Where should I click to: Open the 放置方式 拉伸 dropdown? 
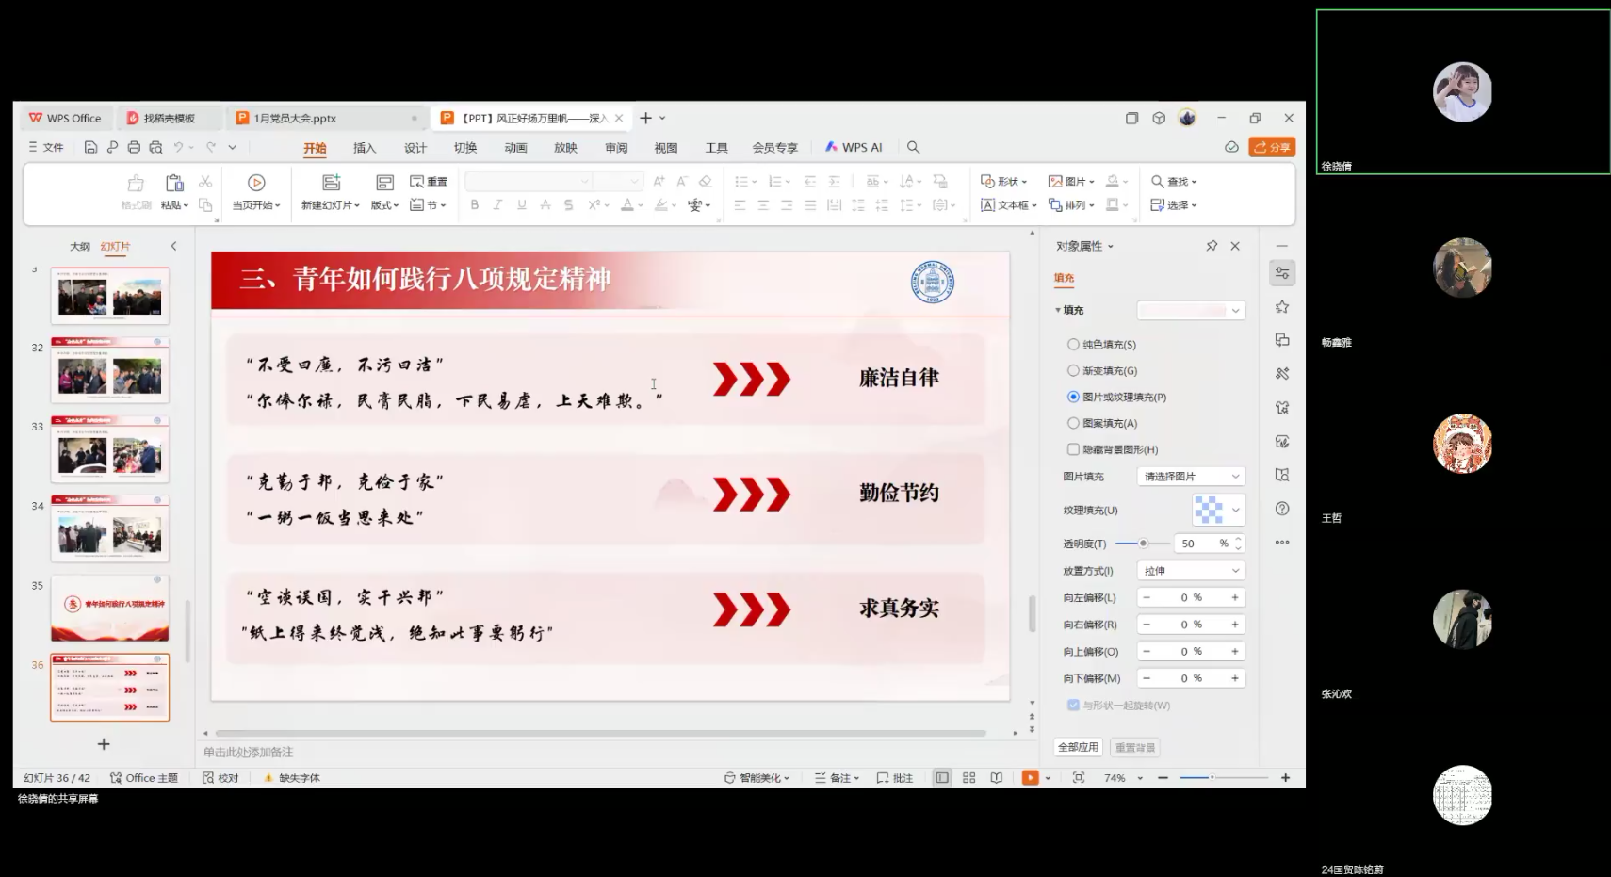[1191, 571]
